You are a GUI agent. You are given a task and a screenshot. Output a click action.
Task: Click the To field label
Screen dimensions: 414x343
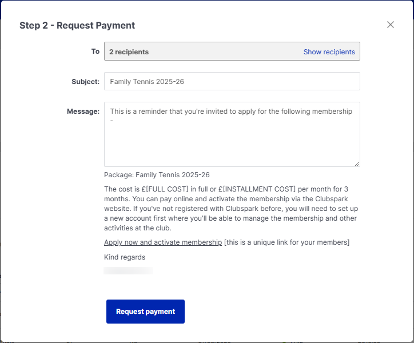[95, 51]
